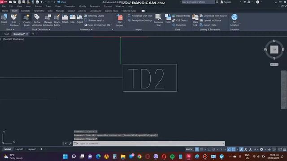Open Snap to Underlays ON dropdown
The height and width of the screenshot is (161, 287).
point(112,25)
